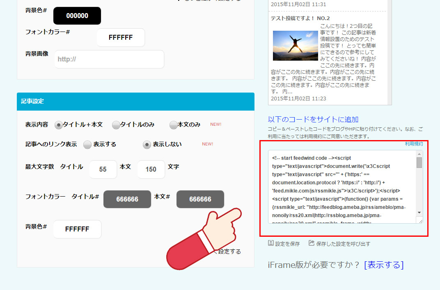
Task: Click the 保存した設定を呼び出す load icon
Action: (x=312, y=243)
